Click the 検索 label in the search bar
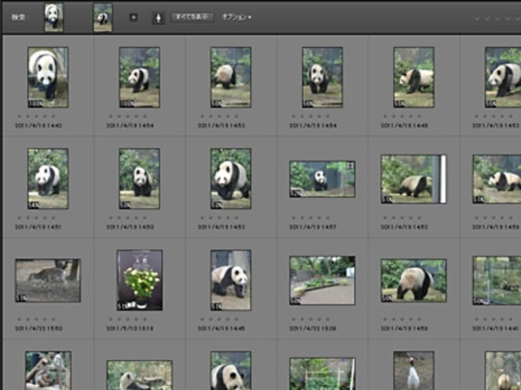The image size is (521, 390). point(19,18)
